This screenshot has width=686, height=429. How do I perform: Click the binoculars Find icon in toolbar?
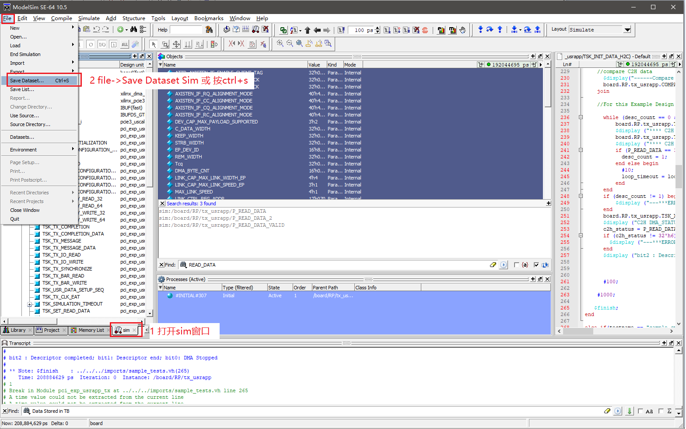pos(133,29)
